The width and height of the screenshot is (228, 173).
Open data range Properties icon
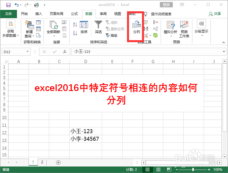click(64, 29)
